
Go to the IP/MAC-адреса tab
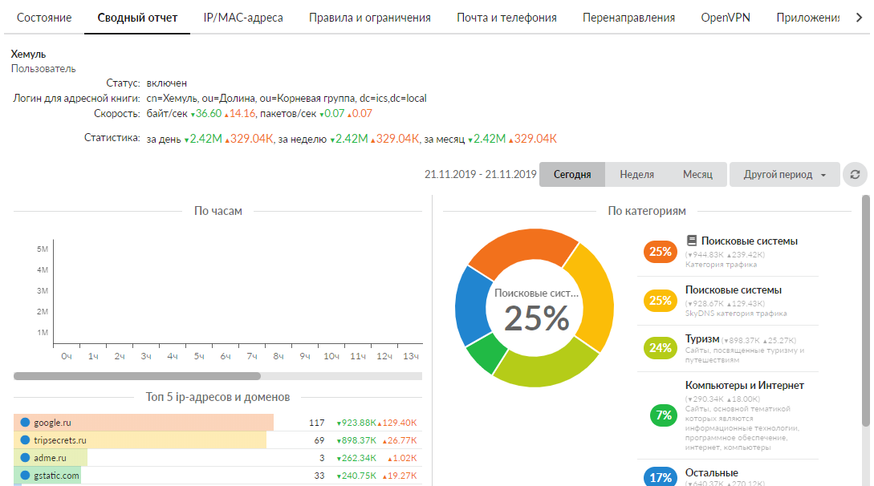click(x=242, y=18)
